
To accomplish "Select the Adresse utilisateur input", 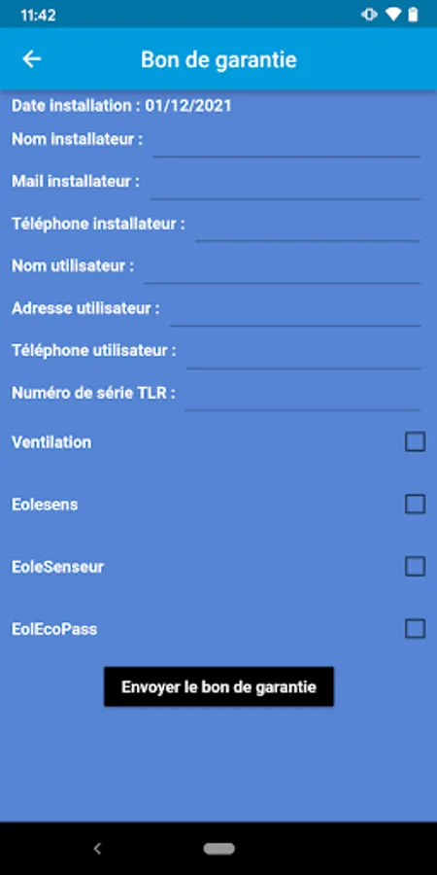I will point(295,311).
